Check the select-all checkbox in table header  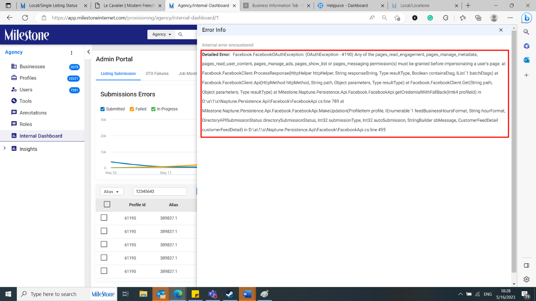point(107,204)
